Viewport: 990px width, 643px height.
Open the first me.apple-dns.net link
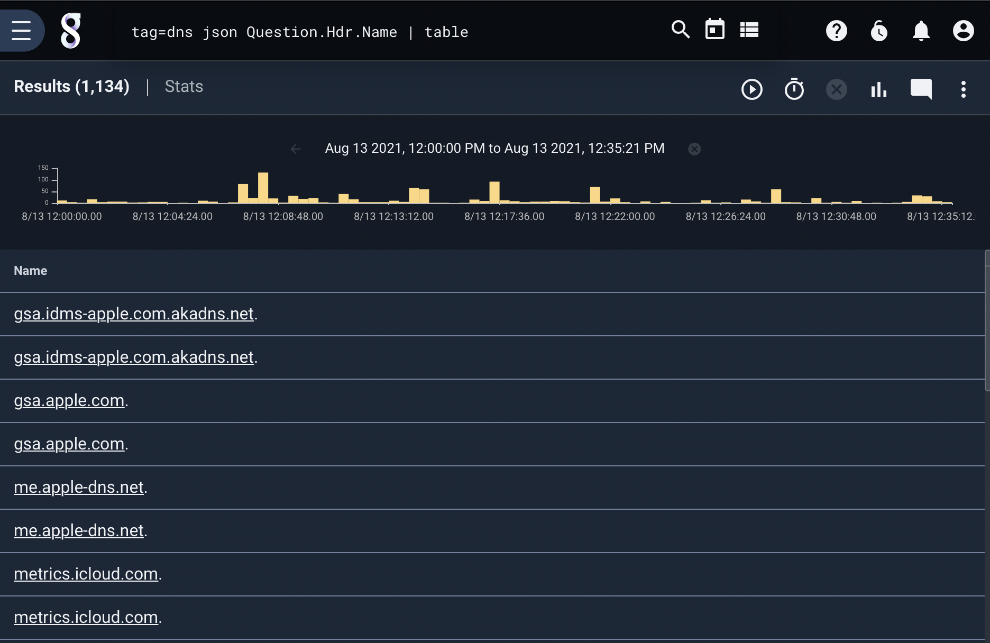79,487
